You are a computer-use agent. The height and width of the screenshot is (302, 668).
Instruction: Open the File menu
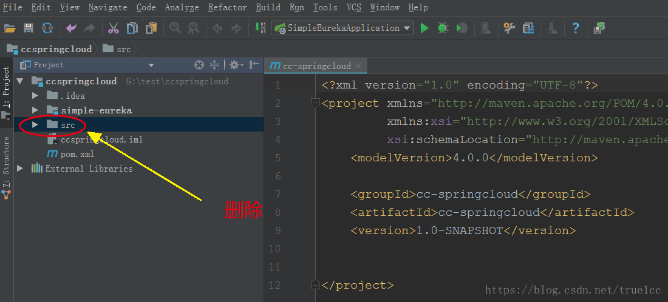[12, 7]
